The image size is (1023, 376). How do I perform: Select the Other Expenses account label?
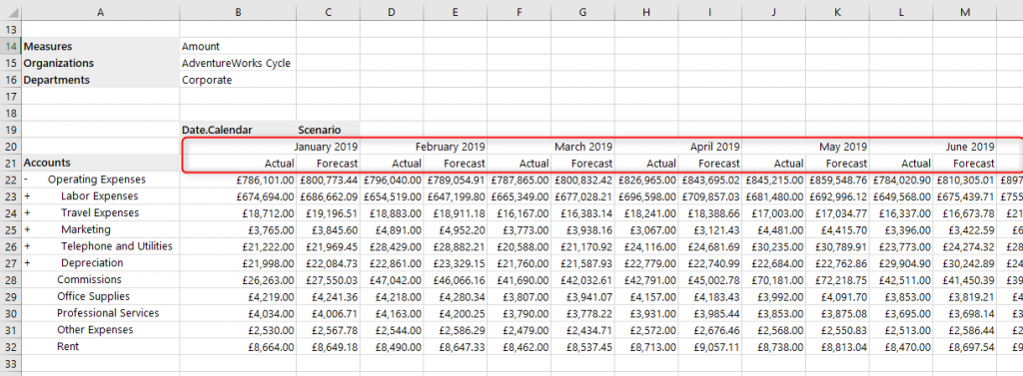(95, 330)
